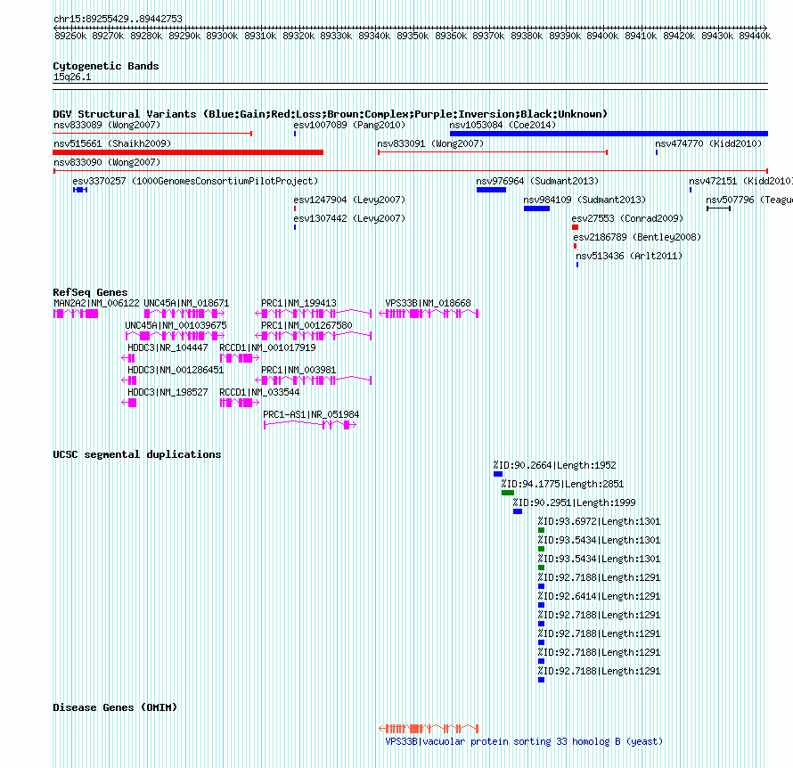Select the blue nsv1053084 (Coe2014) gain bar
The image size is (793, 768).
(x=609, y=134)
